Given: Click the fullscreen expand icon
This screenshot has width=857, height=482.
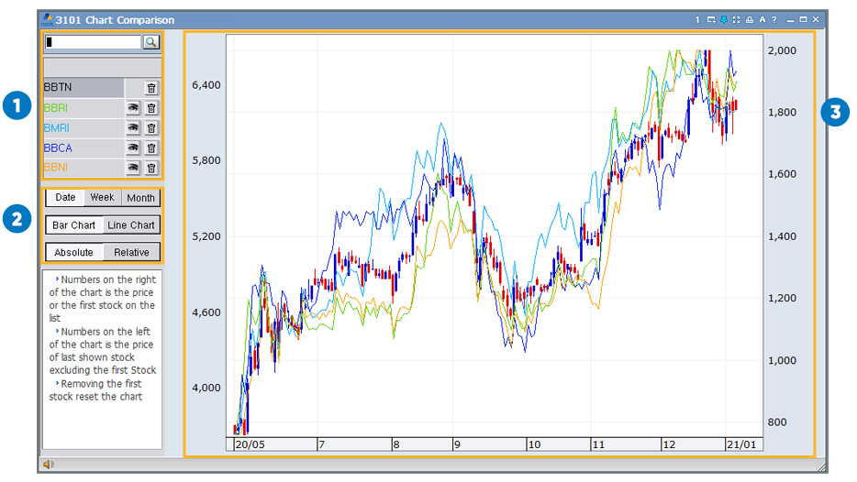Looking at the screenshot, I should (737, 19).
